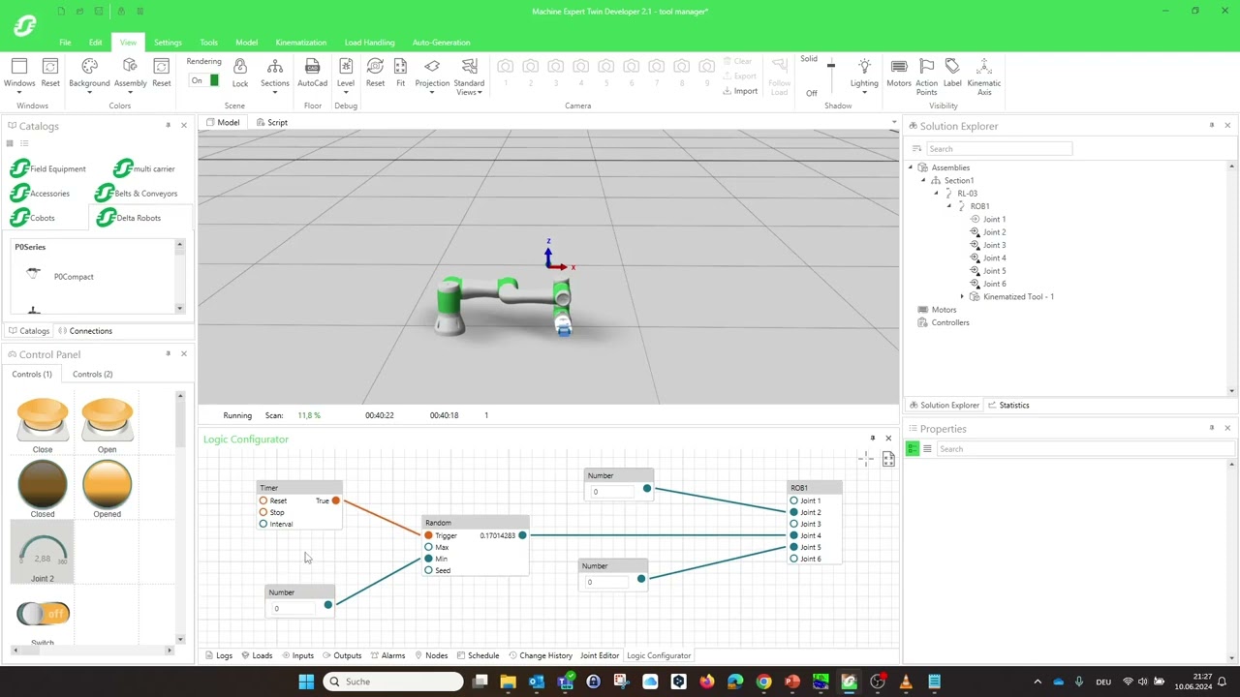Toggle Label visibility

tap(952, 73)
